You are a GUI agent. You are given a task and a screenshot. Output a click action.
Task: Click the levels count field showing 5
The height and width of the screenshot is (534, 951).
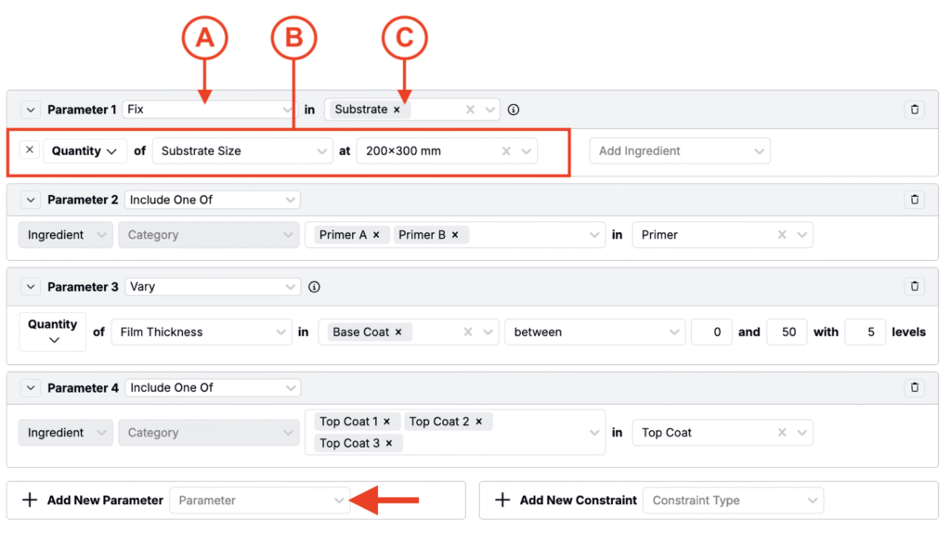pos(865,332)
